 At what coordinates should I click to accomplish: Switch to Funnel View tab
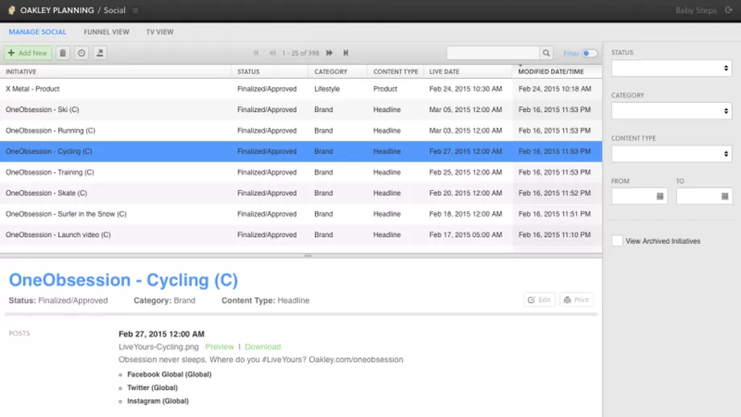coord(106,32)
